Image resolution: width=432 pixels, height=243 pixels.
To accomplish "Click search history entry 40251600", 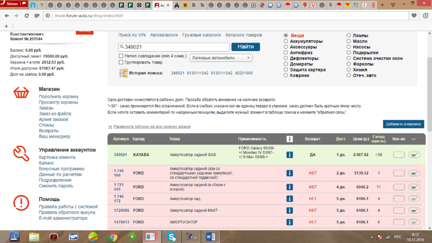I will point(244,73).
